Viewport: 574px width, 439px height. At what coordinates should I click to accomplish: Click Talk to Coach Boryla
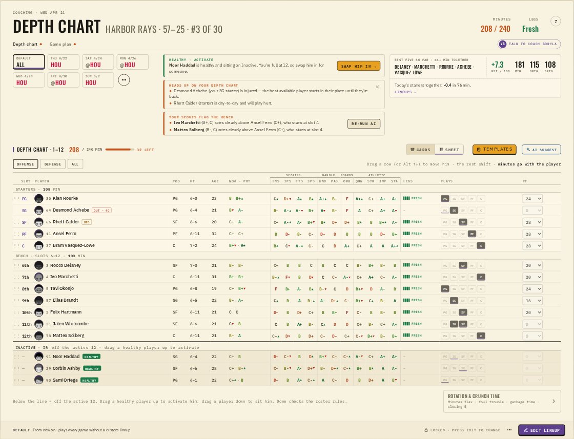point(529,44)
